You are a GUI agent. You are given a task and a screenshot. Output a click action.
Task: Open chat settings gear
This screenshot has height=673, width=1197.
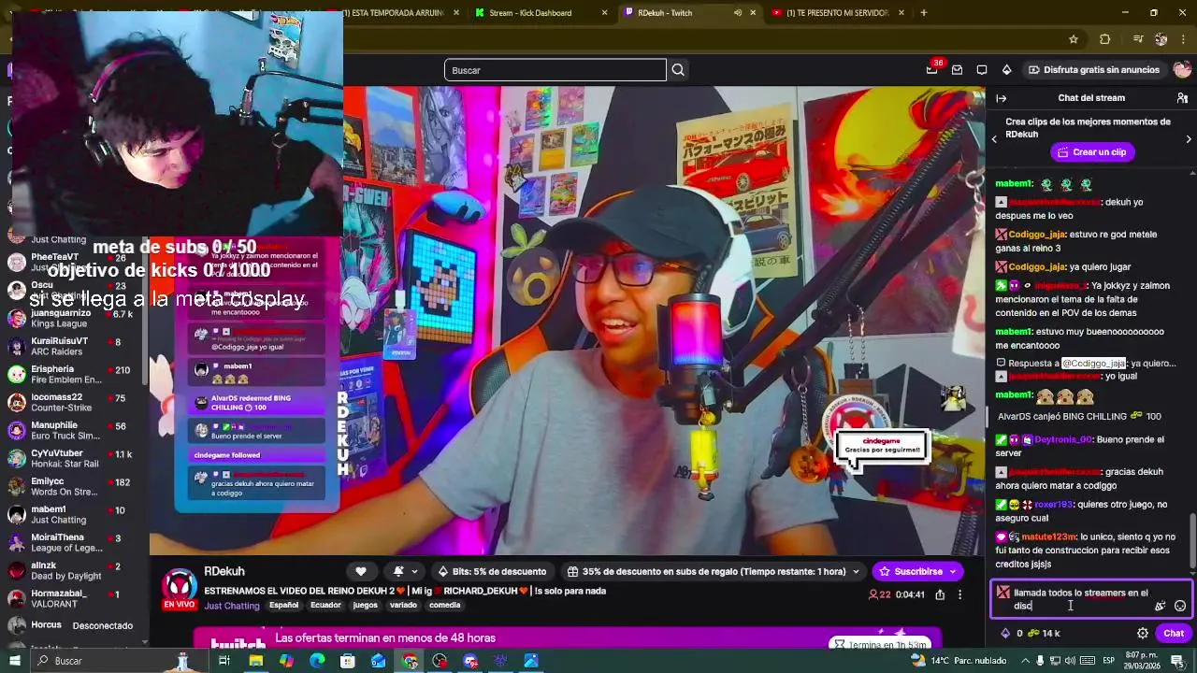pyautogui.click(x=1143, y=633)
